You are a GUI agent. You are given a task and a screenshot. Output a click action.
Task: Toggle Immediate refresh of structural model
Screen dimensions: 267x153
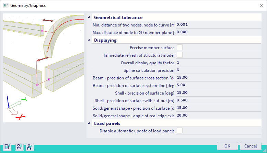tap(179, 55)
